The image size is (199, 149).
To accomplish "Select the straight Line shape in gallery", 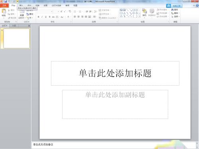I will tap(127, 10).
